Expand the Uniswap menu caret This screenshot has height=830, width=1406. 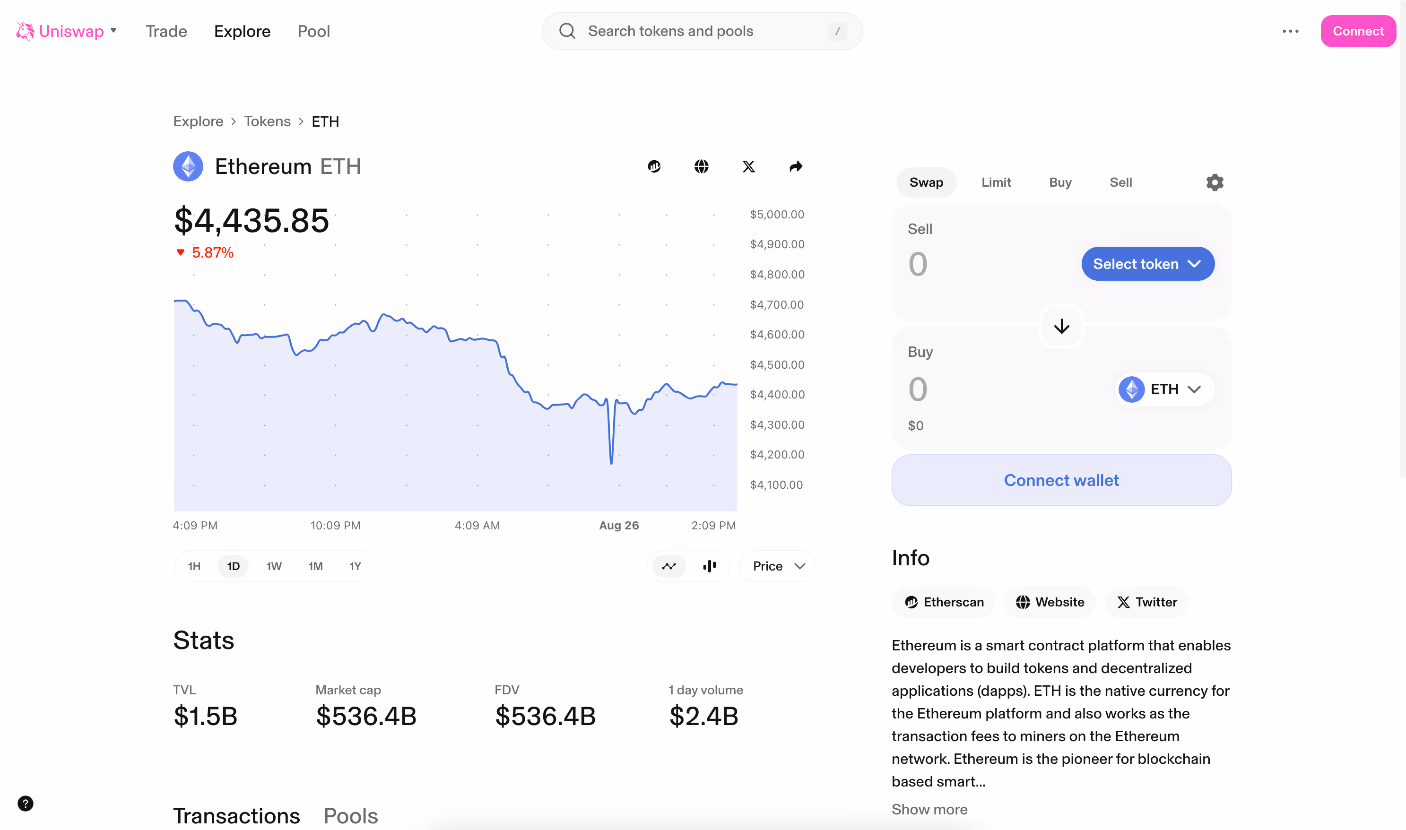coord(113,30)
